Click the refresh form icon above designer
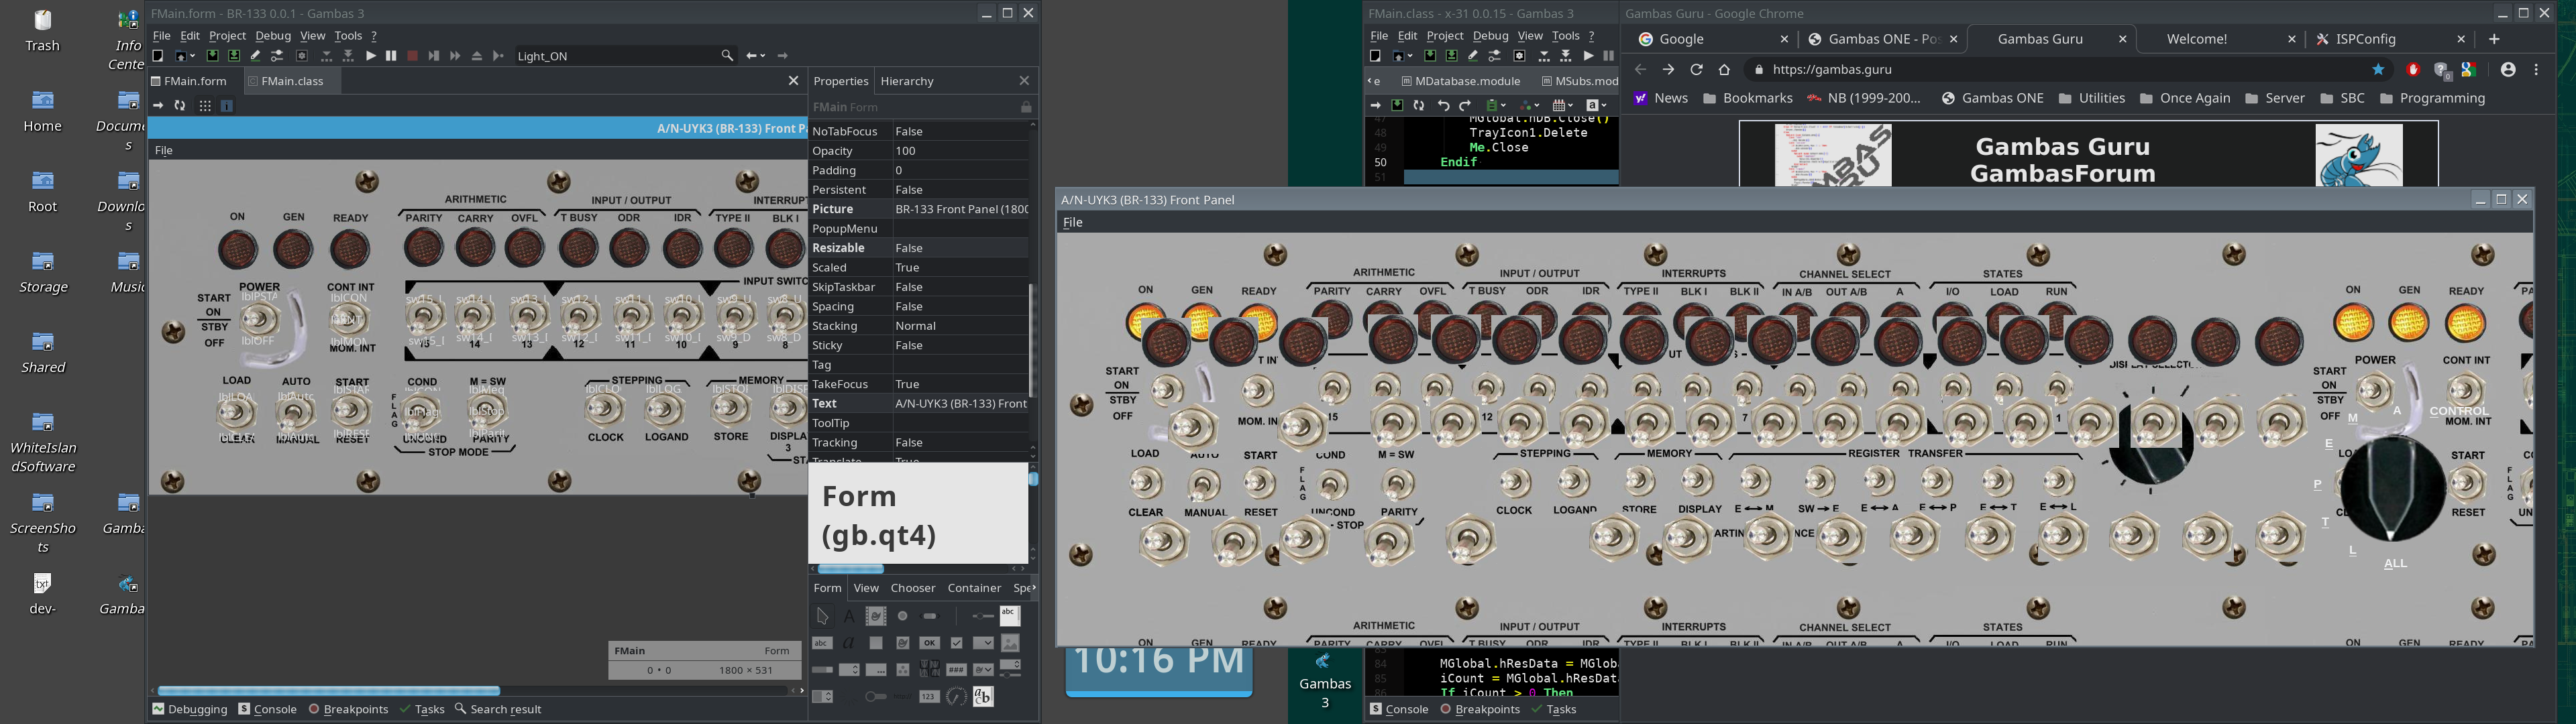 coord(180,105)
